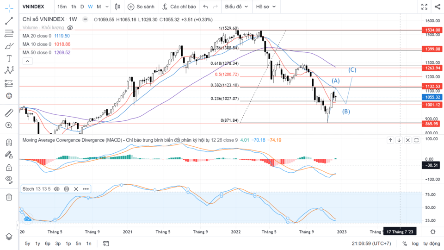Switch to monthly M timeframe

pyautogui.click(x=99, y=6)
